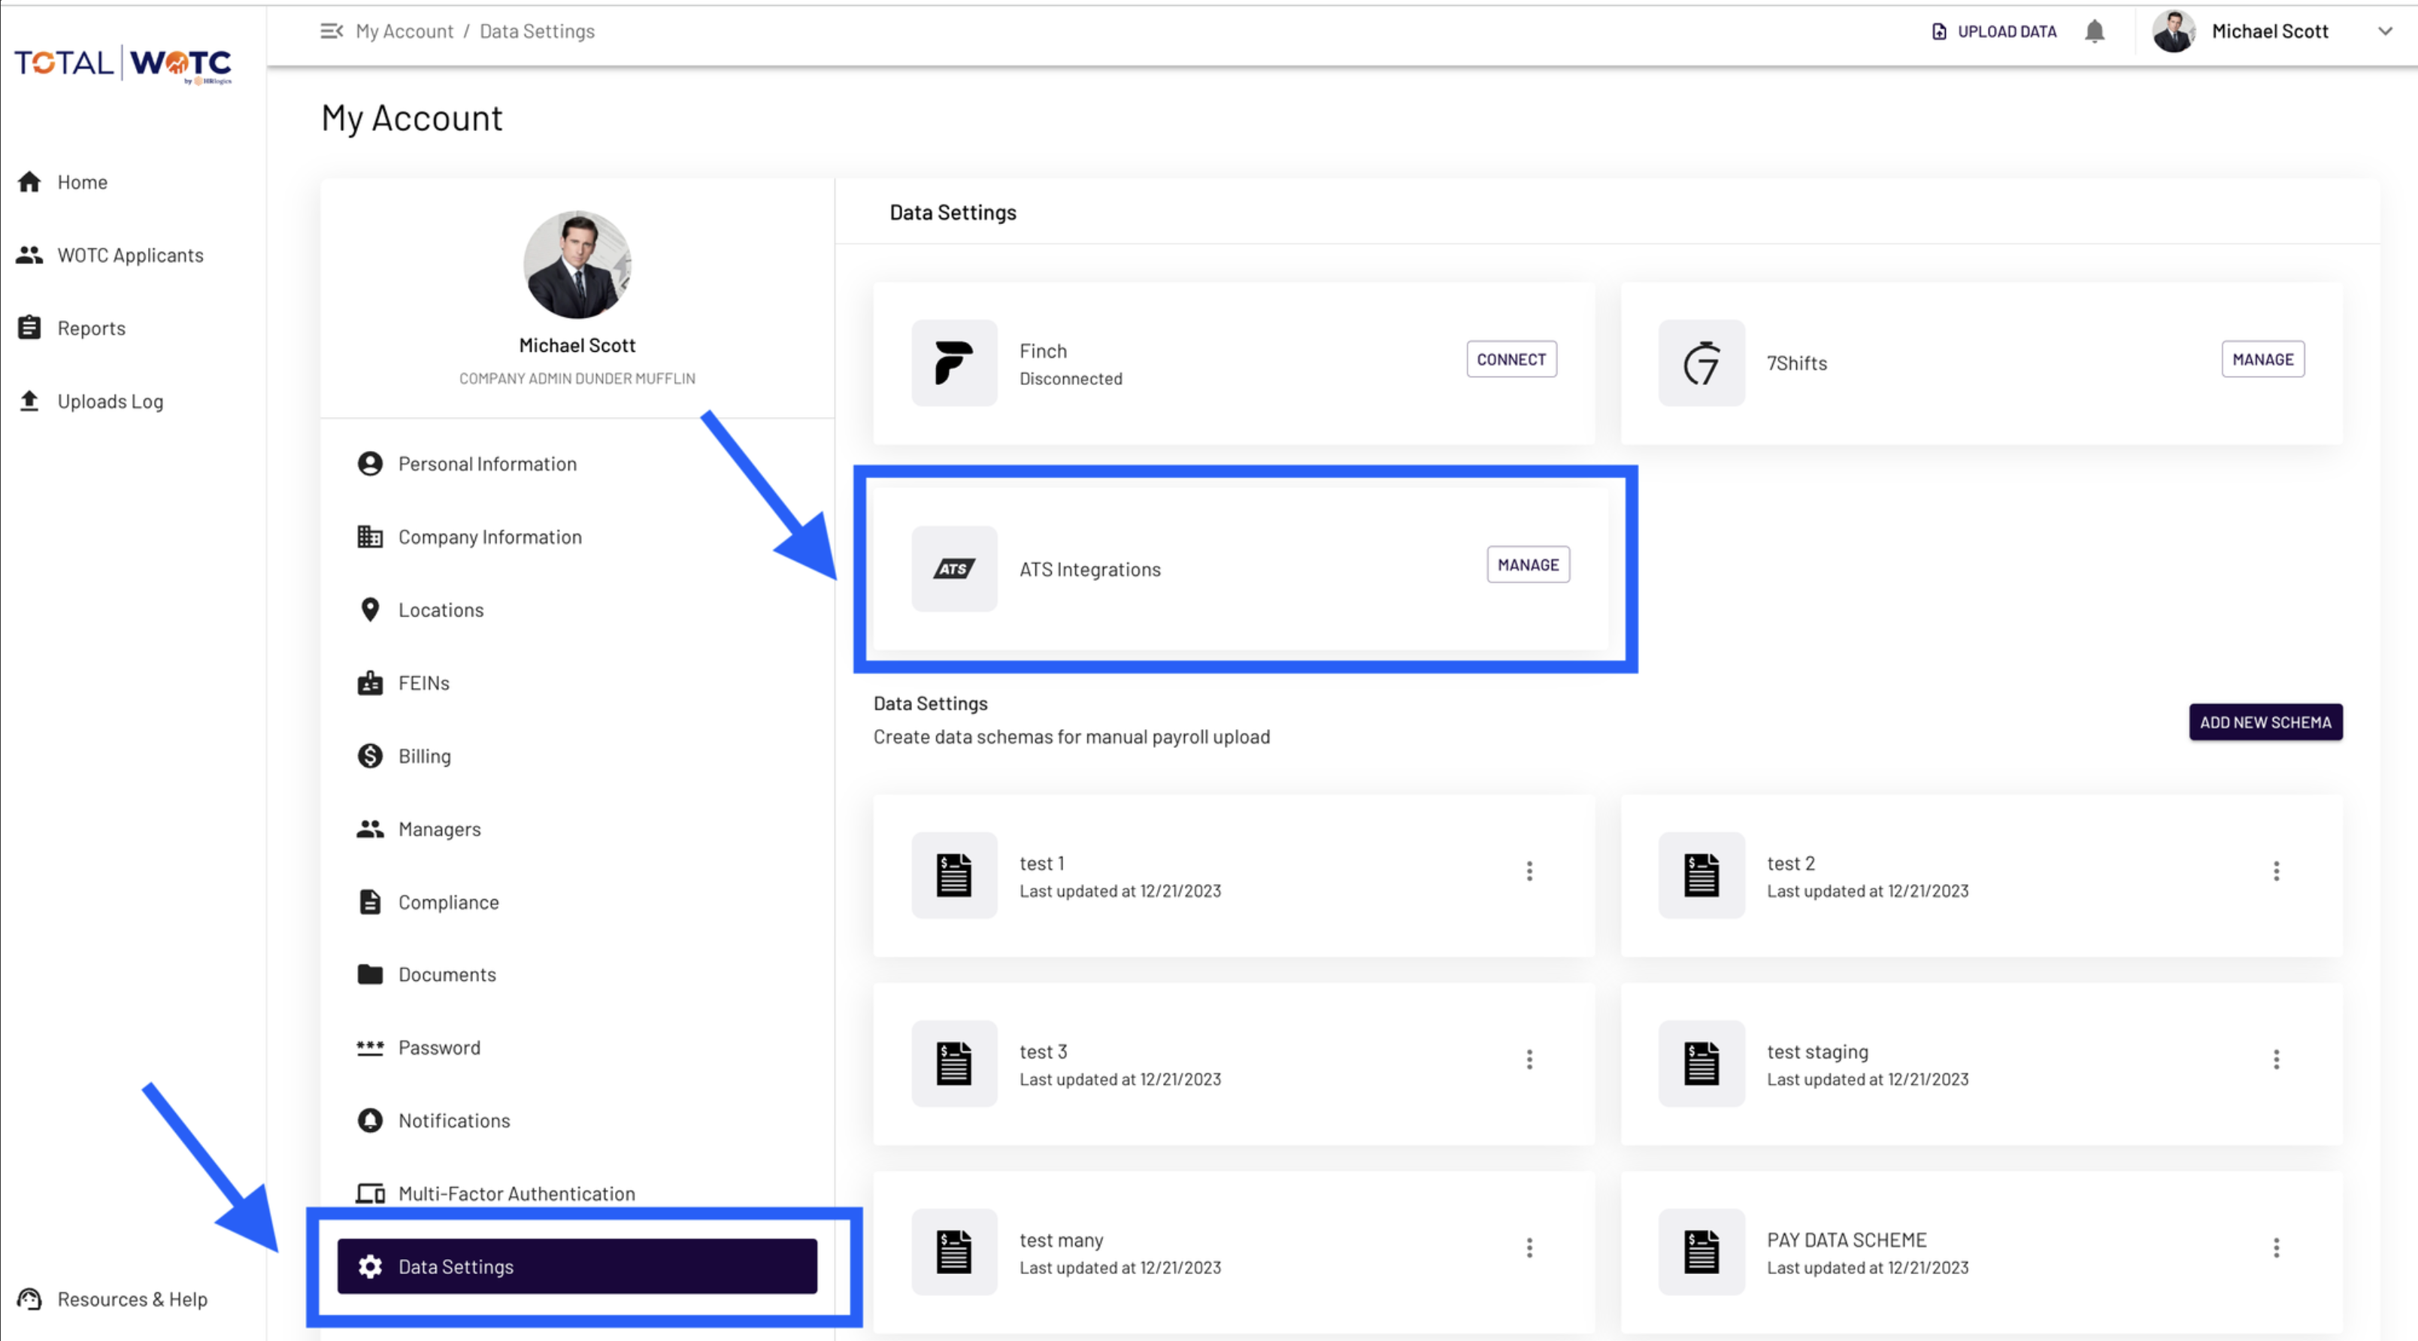Click the Add New Schema button

pyautogui.click(x=2265, y=722)
